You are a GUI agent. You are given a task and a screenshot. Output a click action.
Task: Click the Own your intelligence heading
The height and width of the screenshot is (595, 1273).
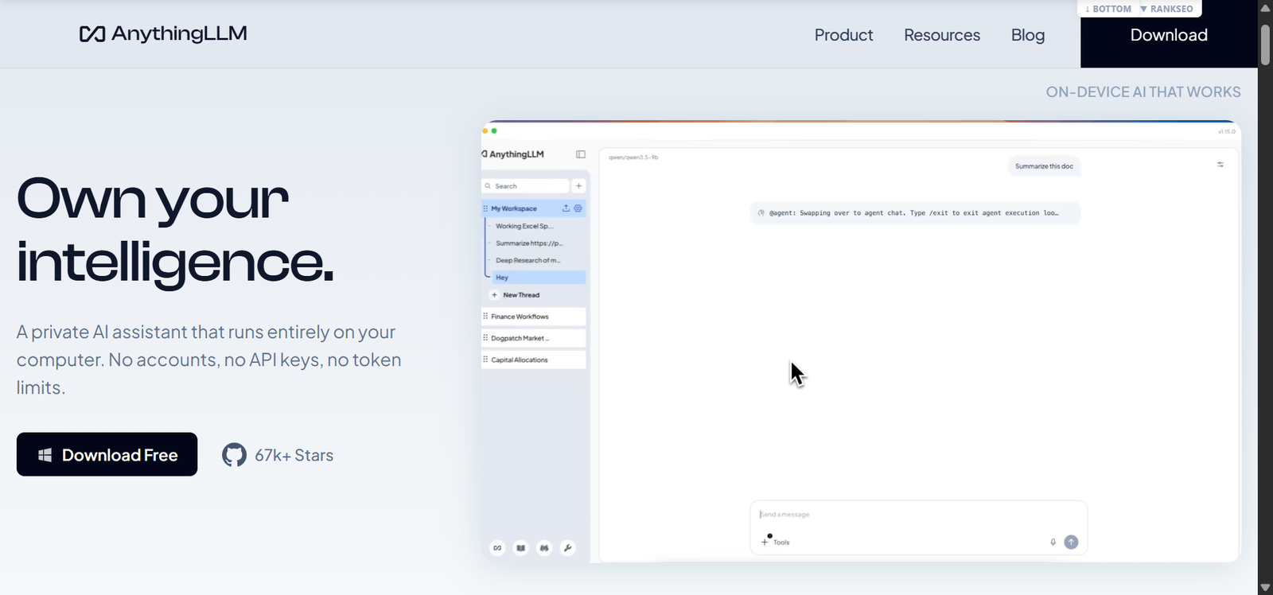coord(175,230)
